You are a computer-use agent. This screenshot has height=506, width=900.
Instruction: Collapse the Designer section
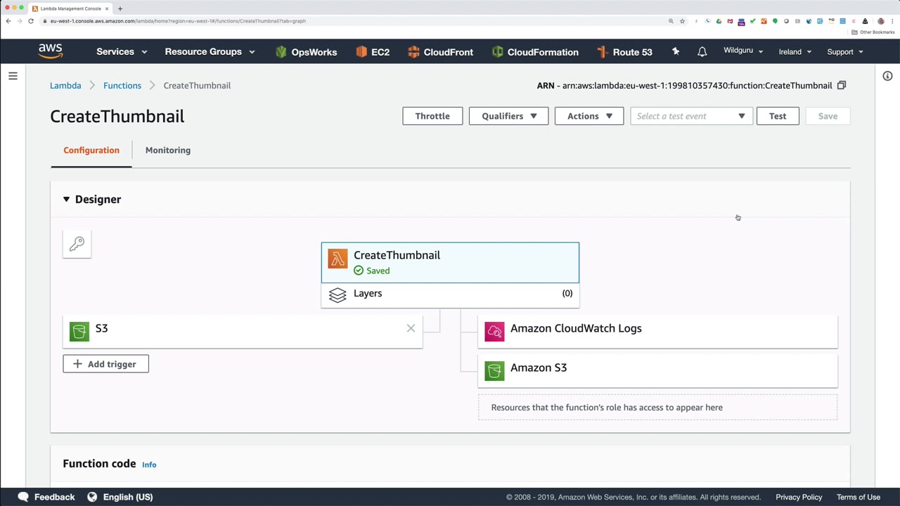[x=66, y=200]
